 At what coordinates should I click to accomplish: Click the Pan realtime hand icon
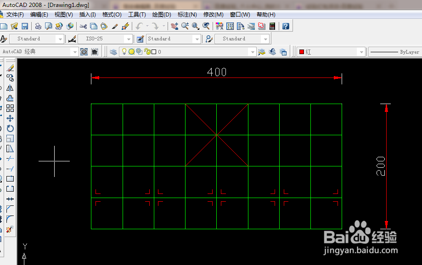174,26
